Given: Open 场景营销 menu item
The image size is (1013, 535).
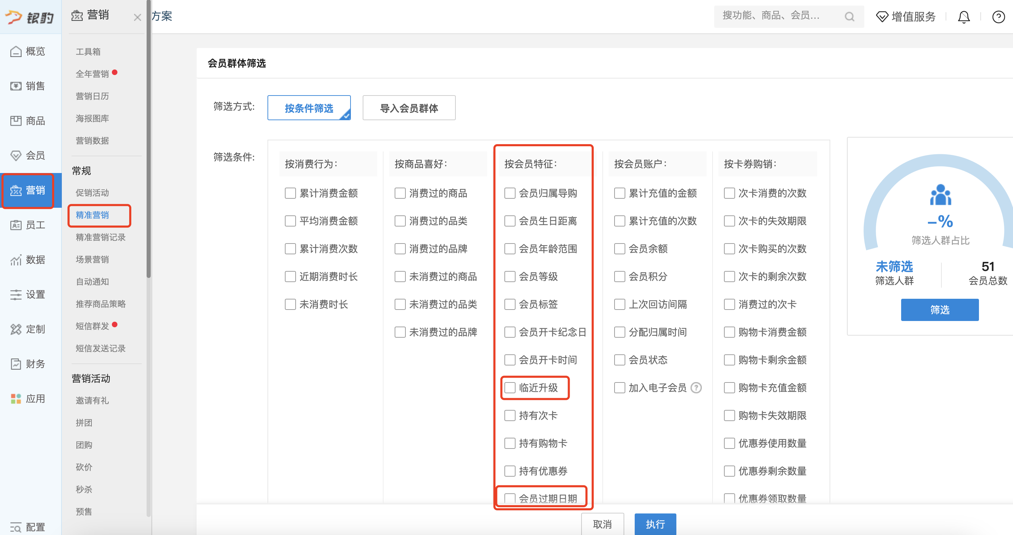Looking at the screenshot, I should tap(92, 260).
